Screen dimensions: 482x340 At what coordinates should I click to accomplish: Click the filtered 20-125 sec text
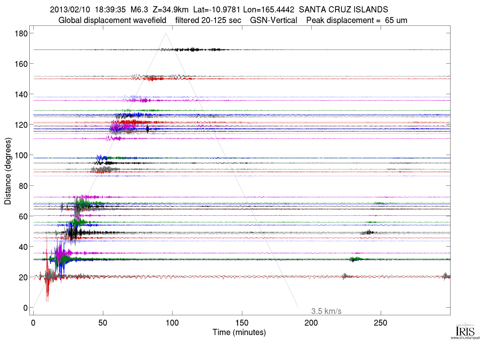coord(208,20)
